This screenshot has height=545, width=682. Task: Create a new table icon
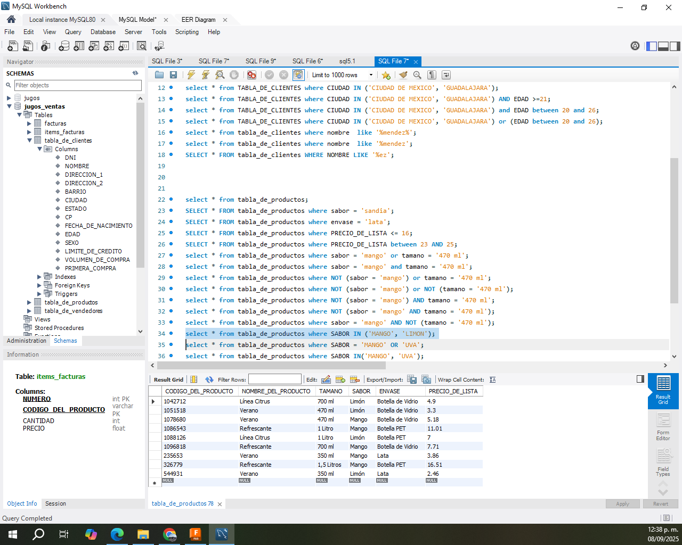(79, 46)
